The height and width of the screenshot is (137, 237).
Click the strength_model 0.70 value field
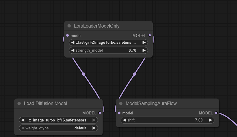pos(108,50)
